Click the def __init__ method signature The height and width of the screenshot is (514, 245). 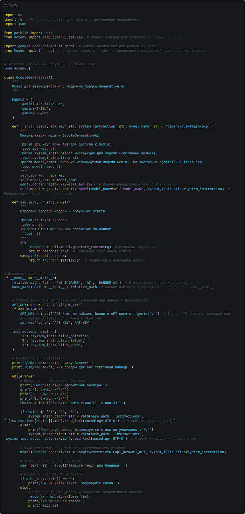(112, 126)
